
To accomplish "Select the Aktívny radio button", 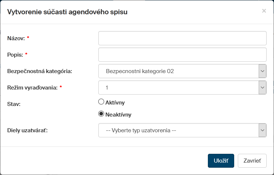I will point(102,102).
